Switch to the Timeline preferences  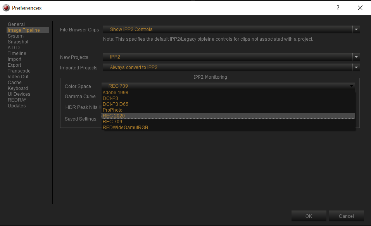(17, 53)
